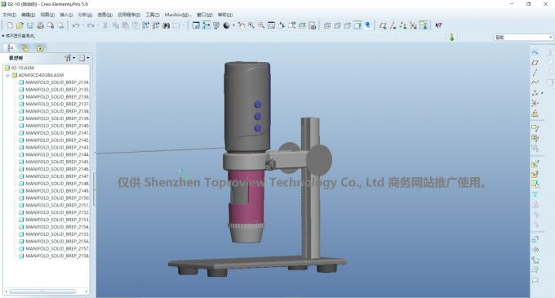
Task: Click the Refit to screen icon
Action: (x=272, y=25)
